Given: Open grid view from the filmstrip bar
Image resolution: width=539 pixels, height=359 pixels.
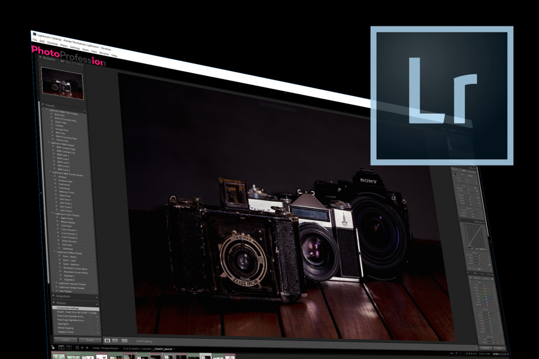Looking at the screenshot, I should 77,348.
